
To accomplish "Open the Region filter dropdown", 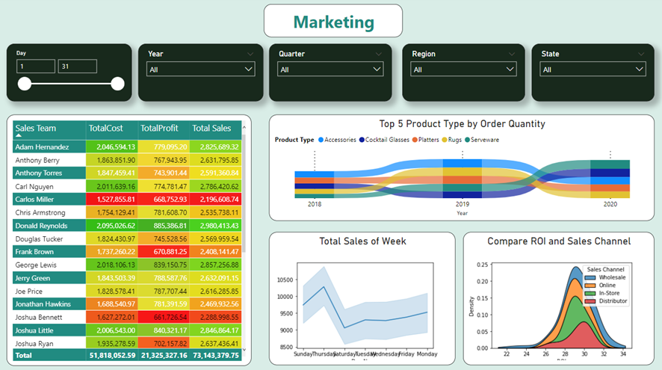I will pos(463,70).
